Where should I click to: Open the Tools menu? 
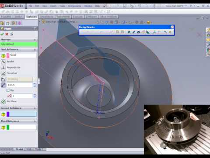click(x=62, y=6)
